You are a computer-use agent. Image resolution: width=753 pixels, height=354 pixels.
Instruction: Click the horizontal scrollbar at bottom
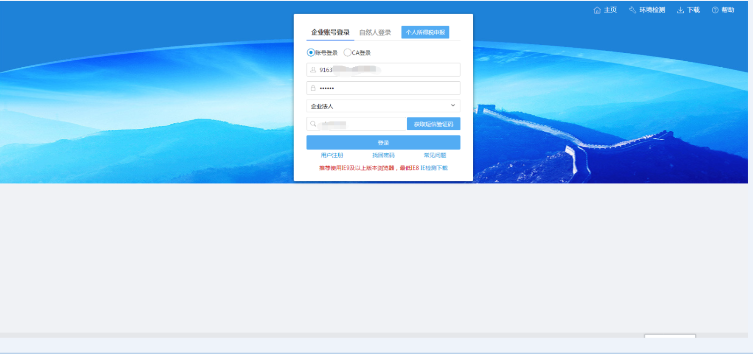[x=373, y=335]
